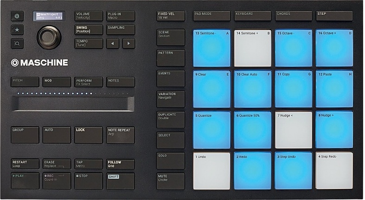Toggle the FIXED VEL 16 Vel button
This screenshot has height=200, width=365.
171,16
